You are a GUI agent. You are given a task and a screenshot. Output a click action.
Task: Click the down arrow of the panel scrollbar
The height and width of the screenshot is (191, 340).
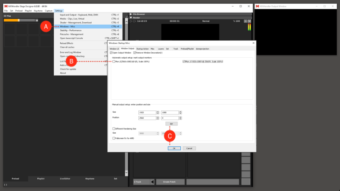127,172
